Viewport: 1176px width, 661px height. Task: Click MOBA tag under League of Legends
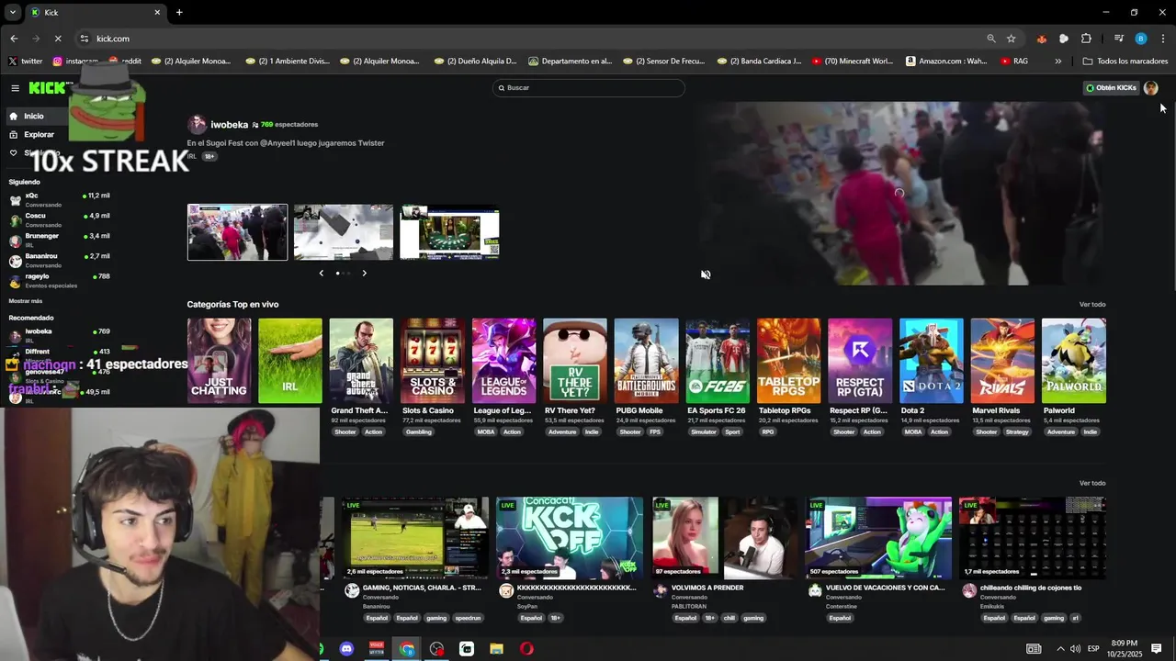[485, 431]
